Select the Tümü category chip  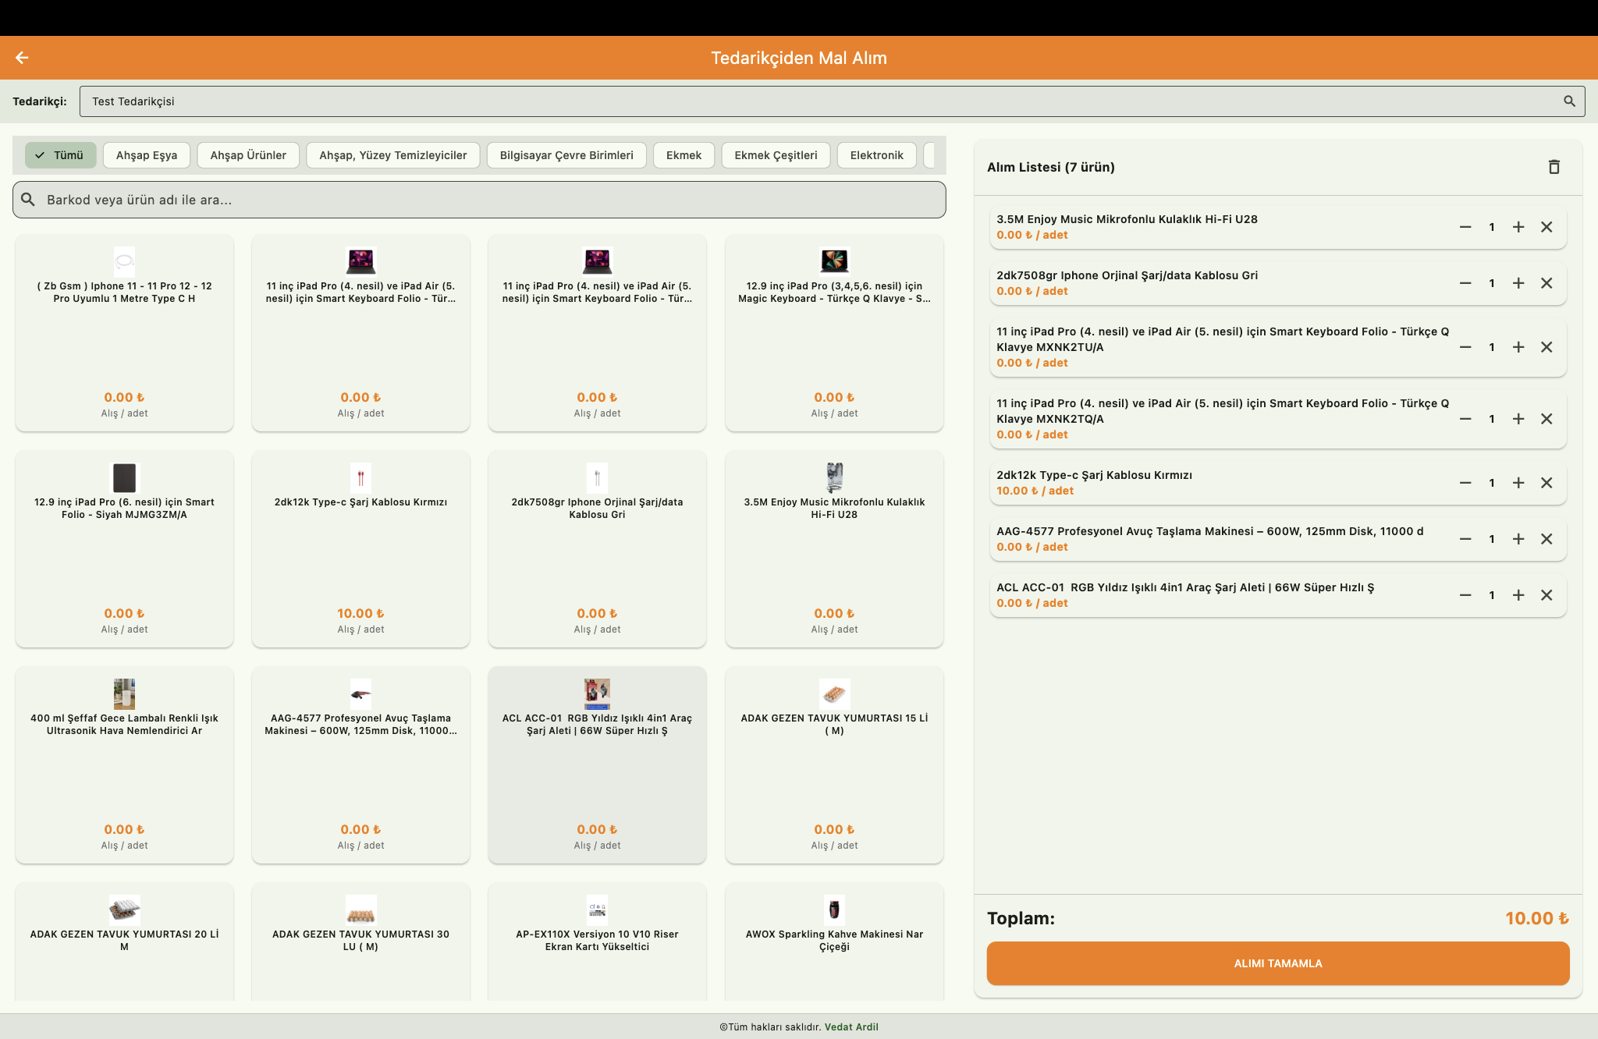point(60,155)
